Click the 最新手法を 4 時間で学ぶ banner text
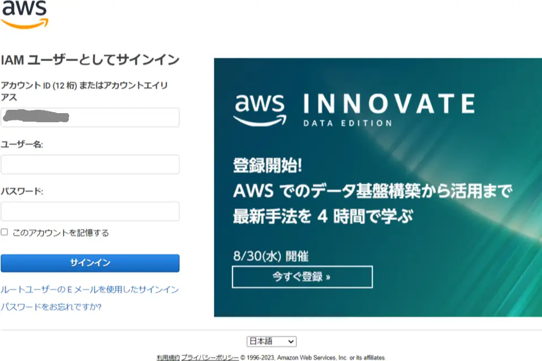542x361 pixels. point(323,217)
